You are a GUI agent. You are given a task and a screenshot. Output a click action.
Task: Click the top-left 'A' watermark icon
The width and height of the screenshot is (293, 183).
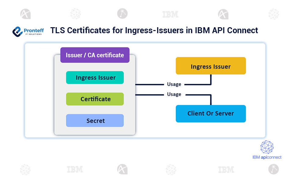click(x=26, y=14)
